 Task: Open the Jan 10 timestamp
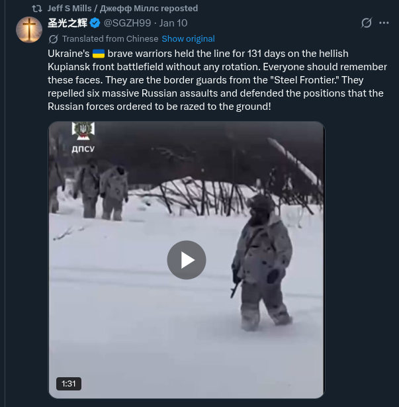pos(173,23)
